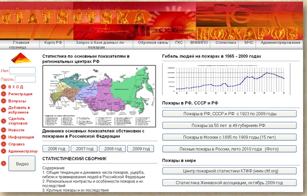
Task: Open the Информация link
Action: coord(21,137)
